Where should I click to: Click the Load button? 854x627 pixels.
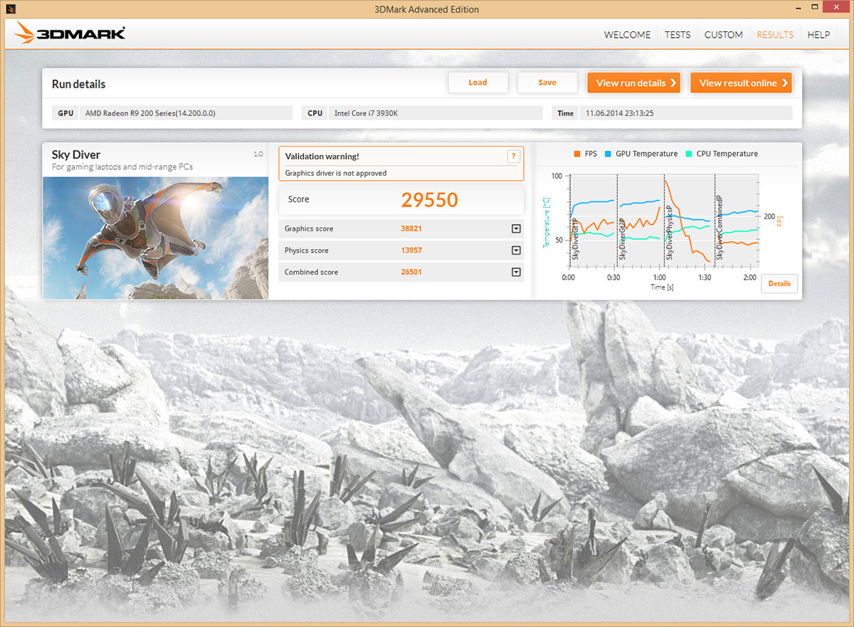tap(478, 83)
